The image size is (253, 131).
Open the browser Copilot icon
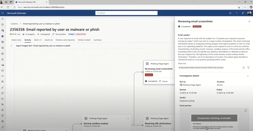pyautogui.click(x=251, y=7)
